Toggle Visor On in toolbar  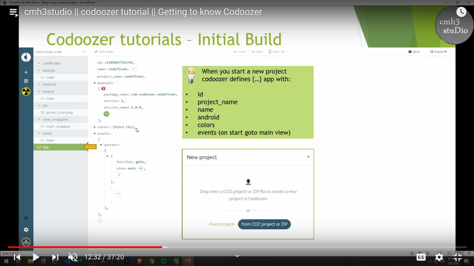(277, 52)
